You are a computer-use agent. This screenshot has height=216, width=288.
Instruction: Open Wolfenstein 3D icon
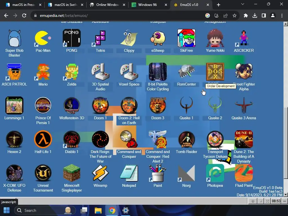(x=72, y=106)
